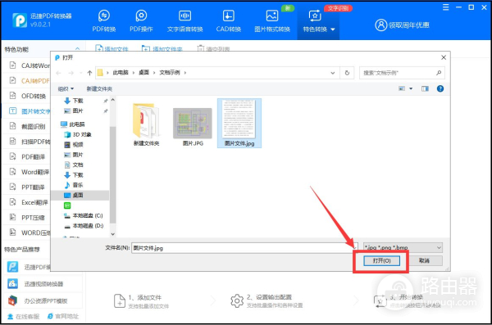Click the 添加文件 toolbar icon

point(99,48)
